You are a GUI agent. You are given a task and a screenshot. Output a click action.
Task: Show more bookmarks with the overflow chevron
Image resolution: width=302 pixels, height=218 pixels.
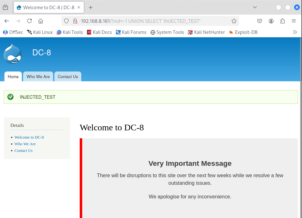[x=295, y=32]
